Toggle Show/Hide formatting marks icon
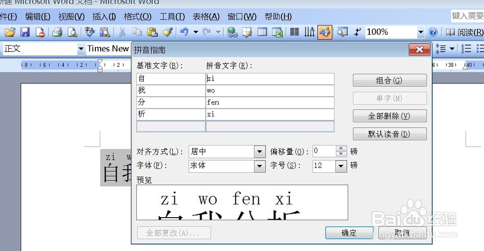484x251 pixels. pos(357,32)
